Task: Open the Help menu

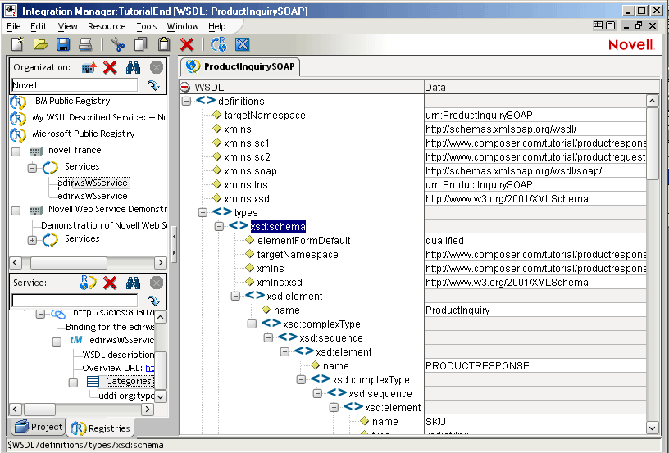Action: tap(216, 26)
